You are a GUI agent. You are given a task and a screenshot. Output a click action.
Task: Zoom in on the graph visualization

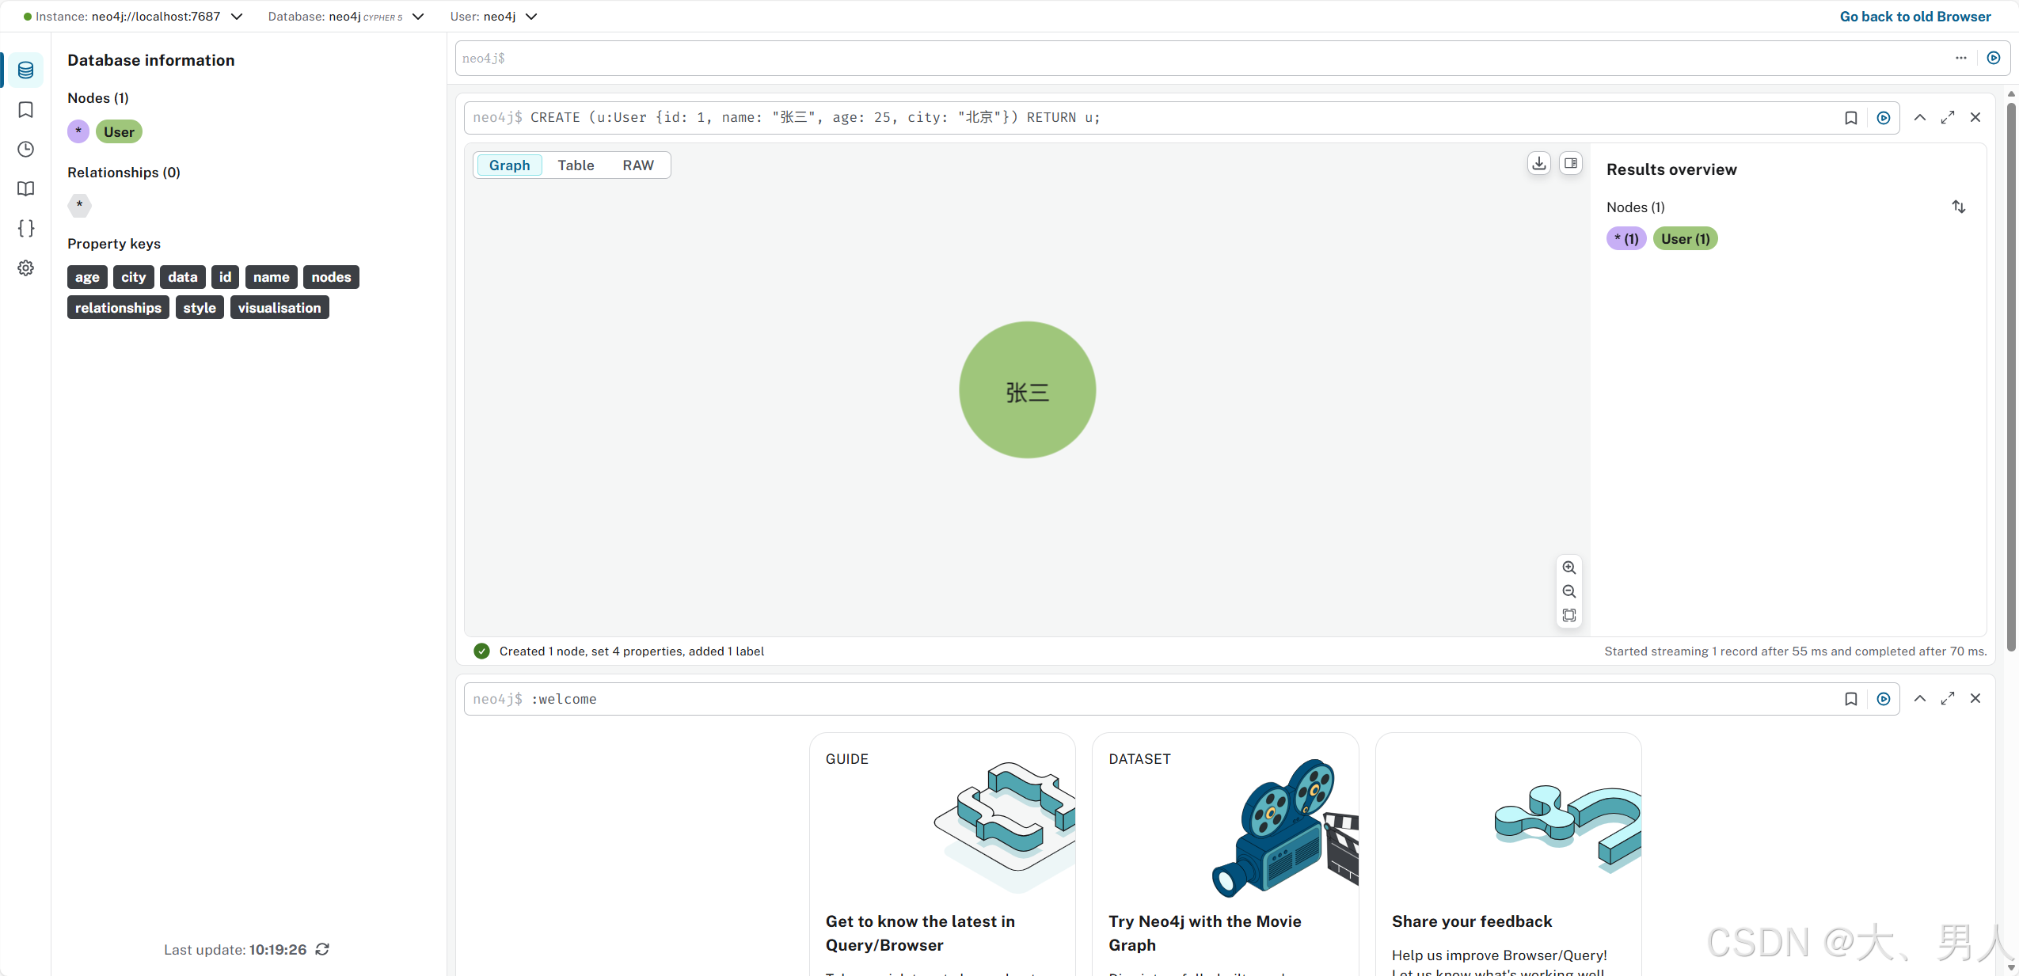click(x=1568, y=568)
